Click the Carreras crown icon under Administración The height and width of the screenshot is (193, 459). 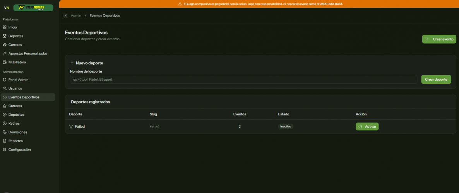pyautogui.click(x=4, y=106)
